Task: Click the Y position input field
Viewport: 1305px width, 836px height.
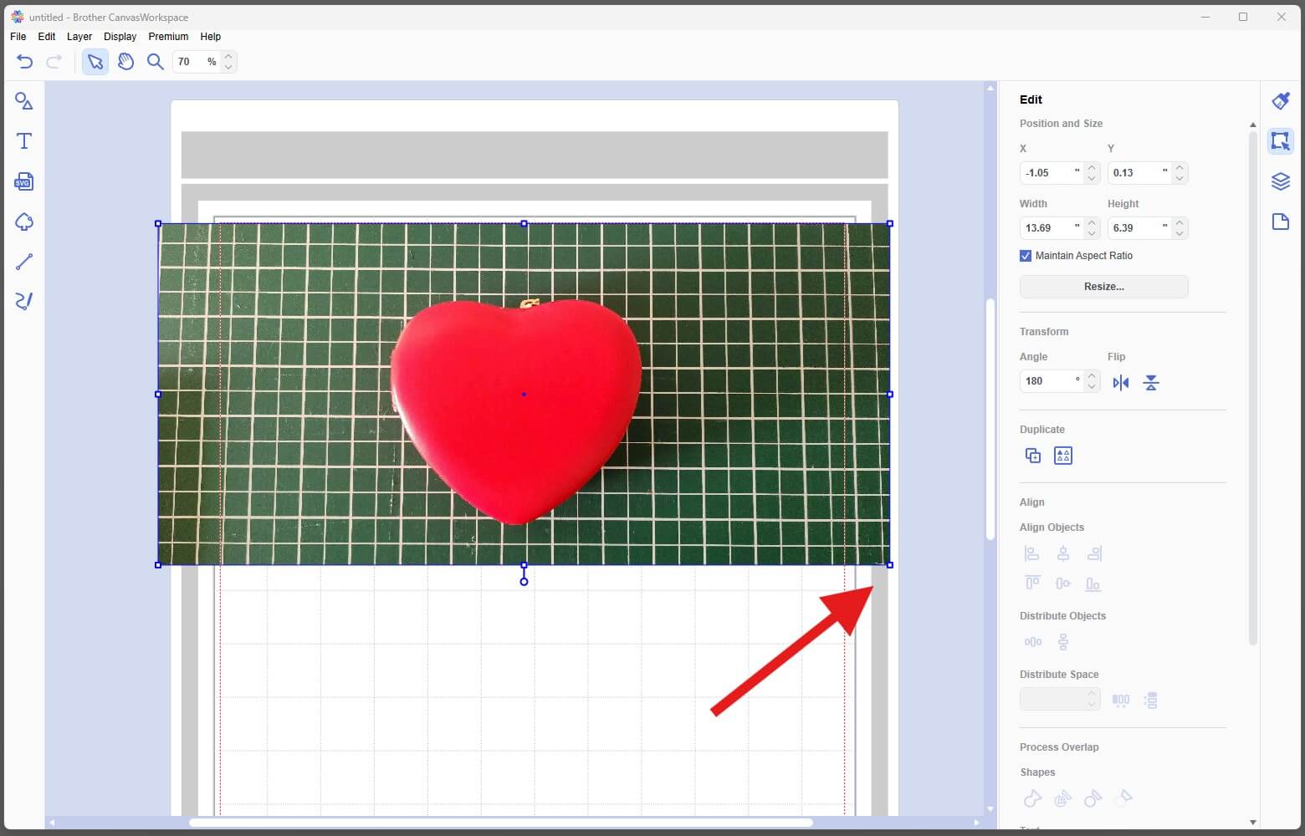Action: (1139, 173)
